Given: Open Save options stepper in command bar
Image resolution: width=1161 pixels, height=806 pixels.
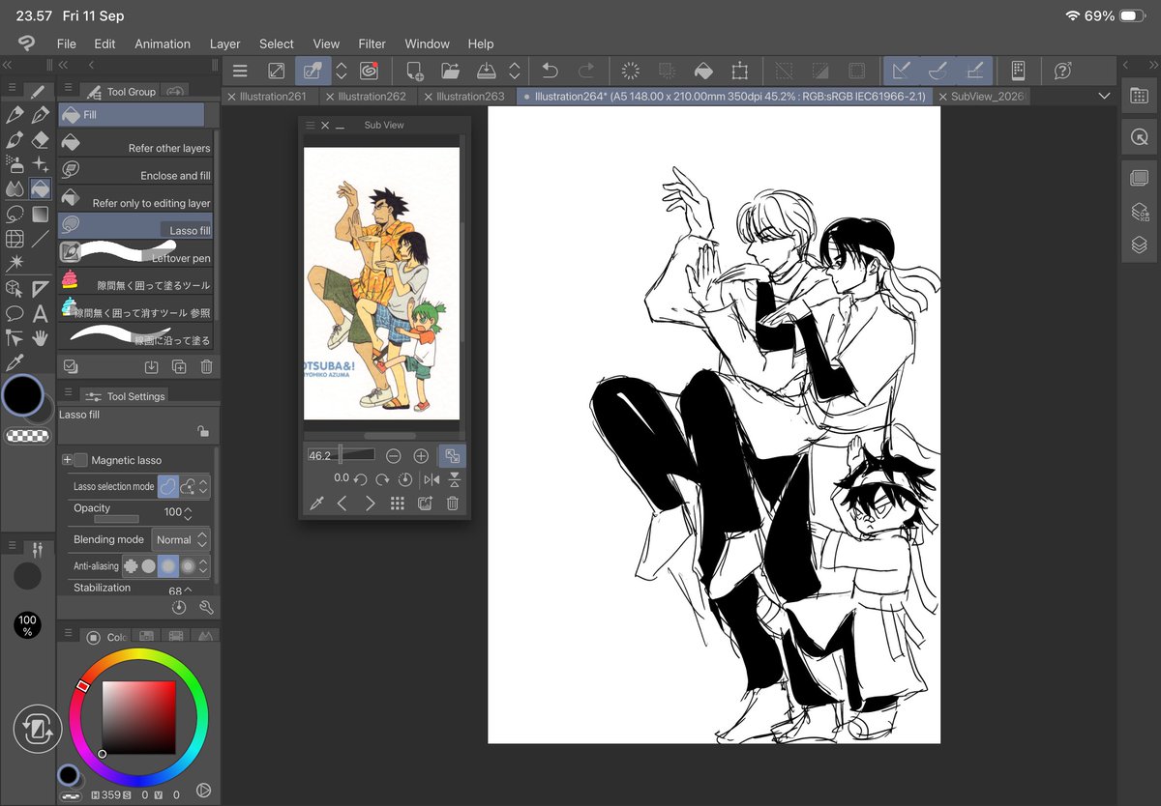Looking at the screenshot, I should pyautogui.click(x=515, y=71).
